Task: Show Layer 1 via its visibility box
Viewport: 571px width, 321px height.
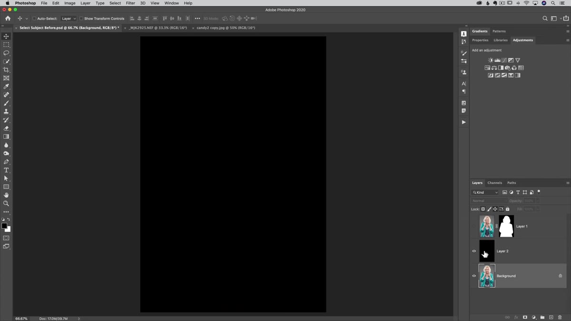Action: [474, 227]
